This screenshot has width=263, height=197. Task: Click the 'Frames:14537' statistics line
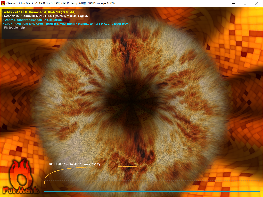pos(45,16)
